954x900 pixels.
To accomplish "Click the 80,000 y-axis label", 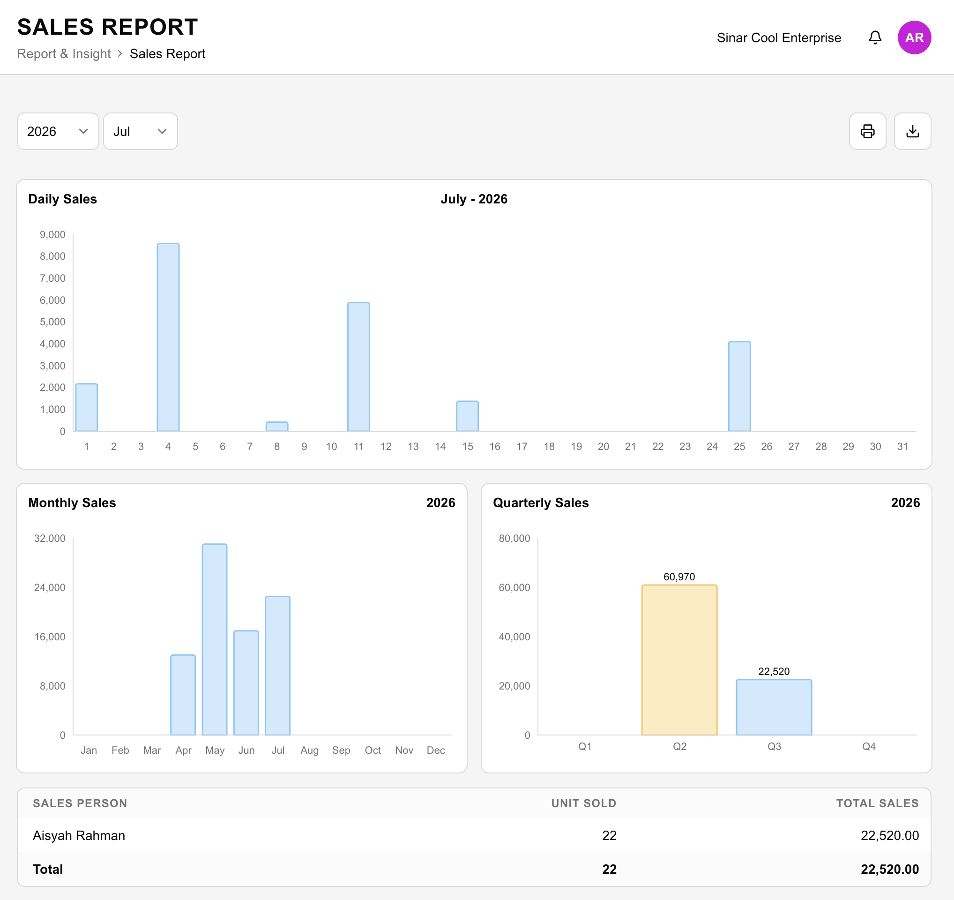I will (x=514, y=538).
